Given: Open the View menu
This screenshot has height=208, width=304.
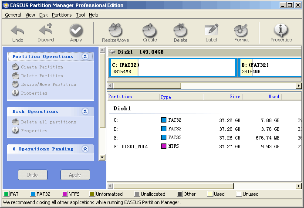Looking at the screenshot, I should point(30,15).
